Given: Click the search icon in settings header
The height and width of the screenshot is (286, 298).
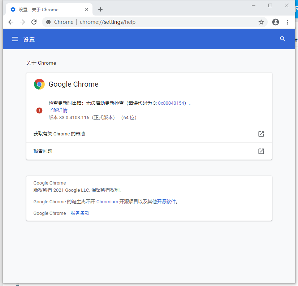Looking at the screenshot, I should (282, 39).
